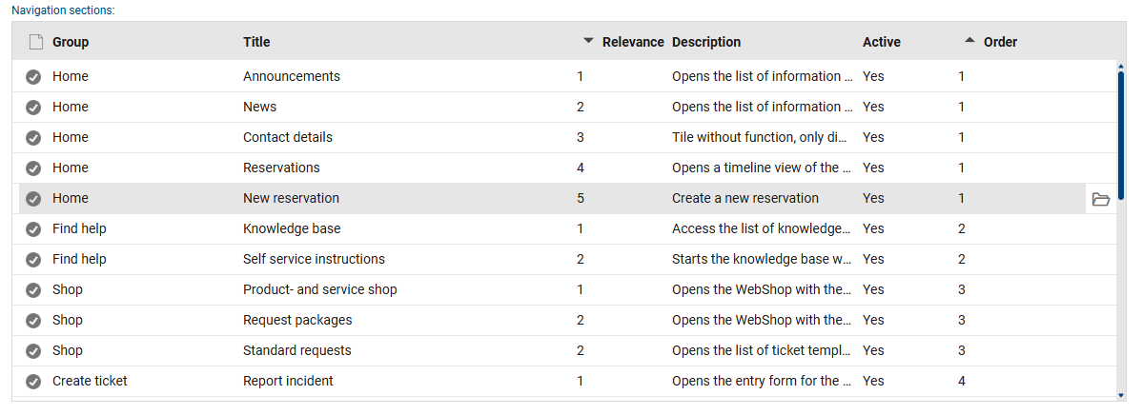Click description 'Opens a timeline view of the ...'
The width and height of the screenshot is (1142, 415).
(x=762, y=168)
